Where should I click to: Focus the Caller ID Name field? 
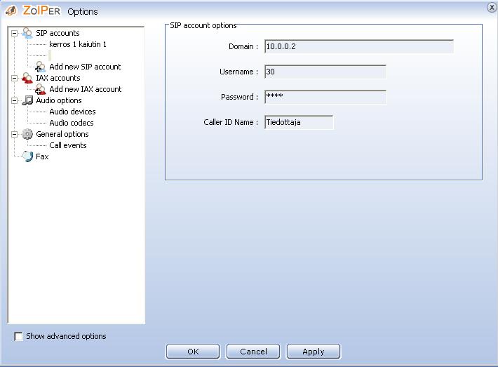pyautogui.click(x=299, y=122)
